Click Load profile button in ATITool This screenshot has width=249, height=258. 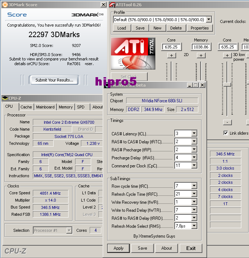coord(122,28)
